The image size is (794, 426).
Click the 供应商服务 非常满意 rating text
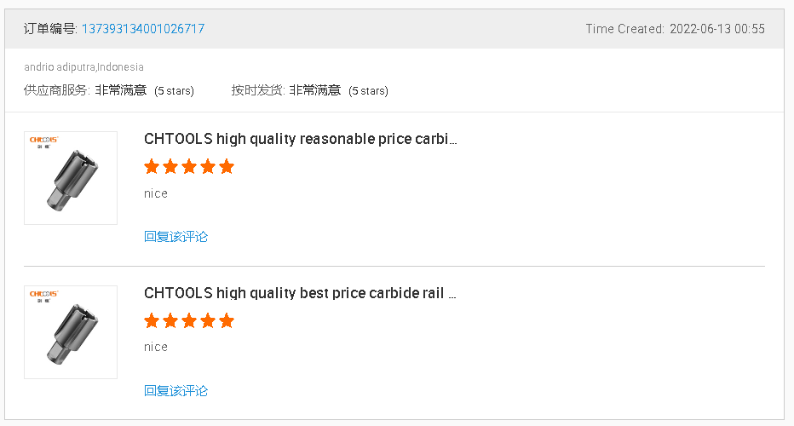click(120, 90)
